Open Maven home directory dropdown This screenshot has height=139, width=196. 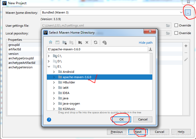(181, 12)
